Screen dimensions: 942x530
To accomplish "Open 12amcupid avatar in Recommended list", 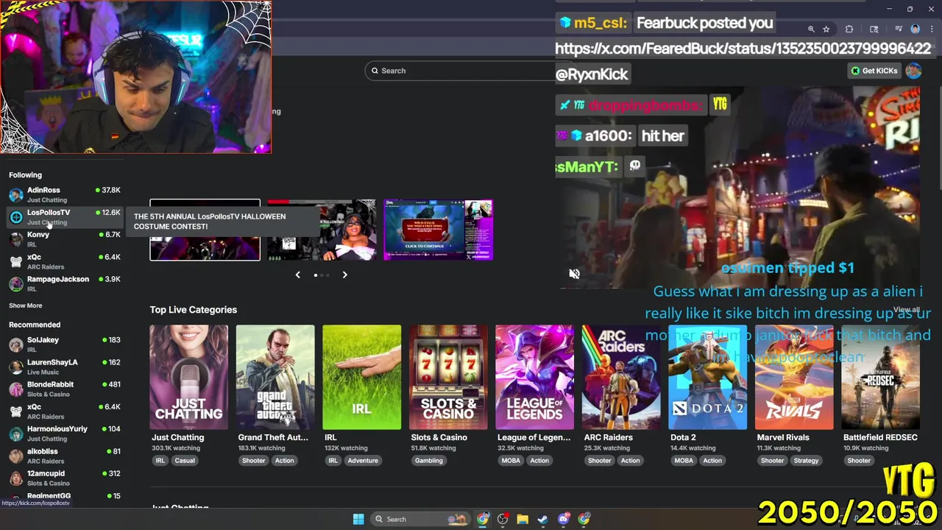I will click(16, 478).
